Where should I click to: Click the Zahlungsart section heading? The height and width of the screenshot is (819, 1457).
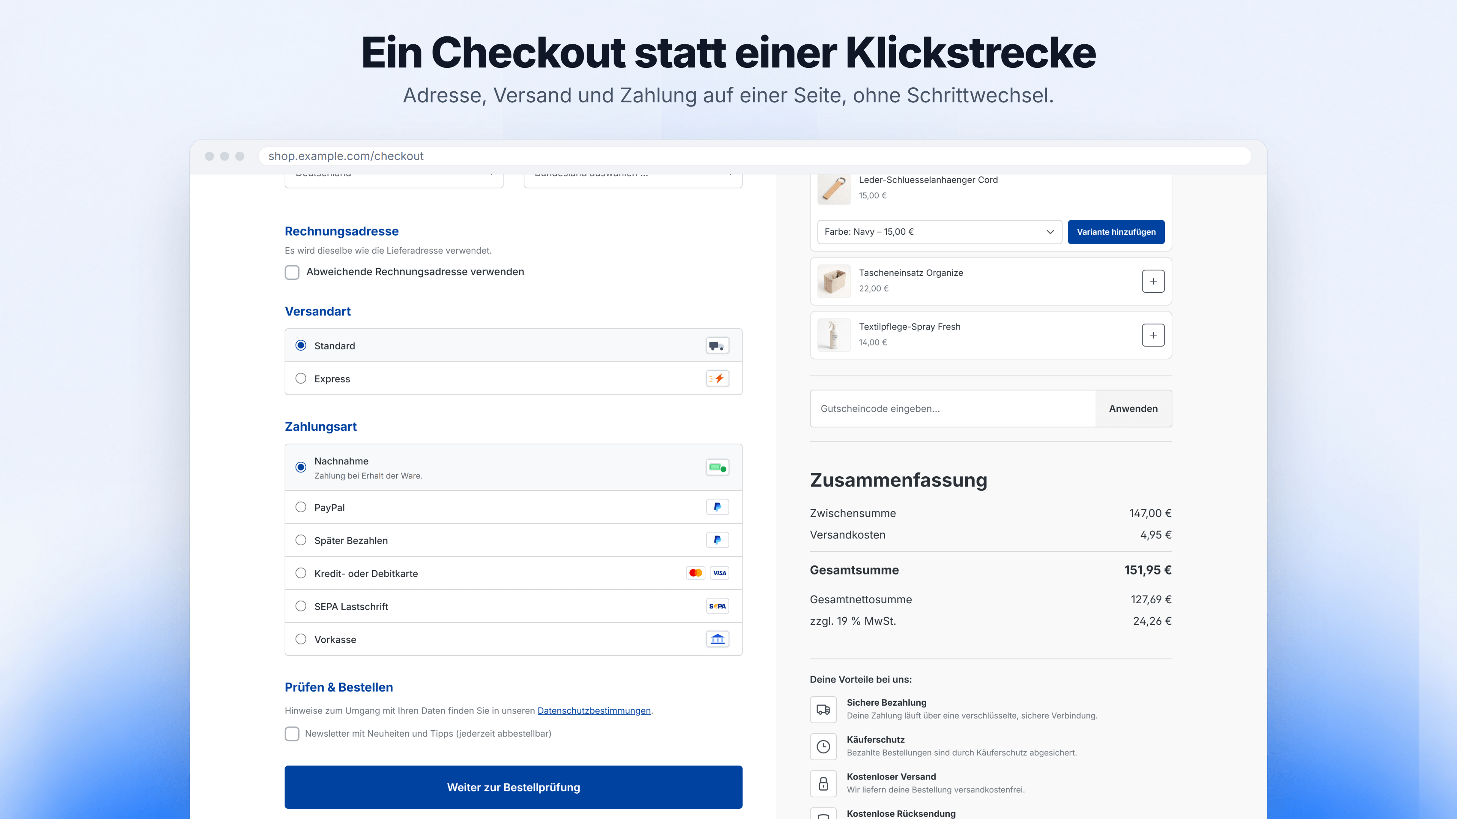coord(321,427)
